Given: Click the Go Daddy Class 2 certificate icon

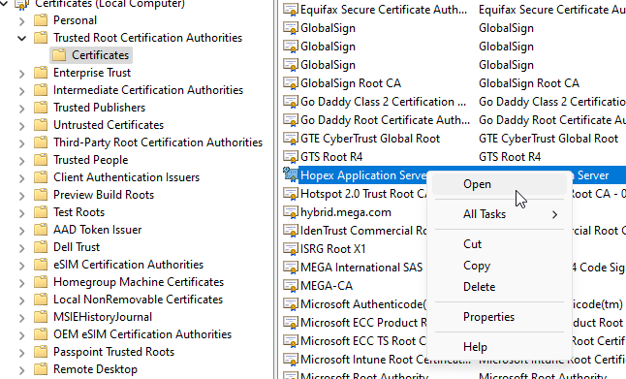Looking at the screenshot, I should click(x=291, y=102).
